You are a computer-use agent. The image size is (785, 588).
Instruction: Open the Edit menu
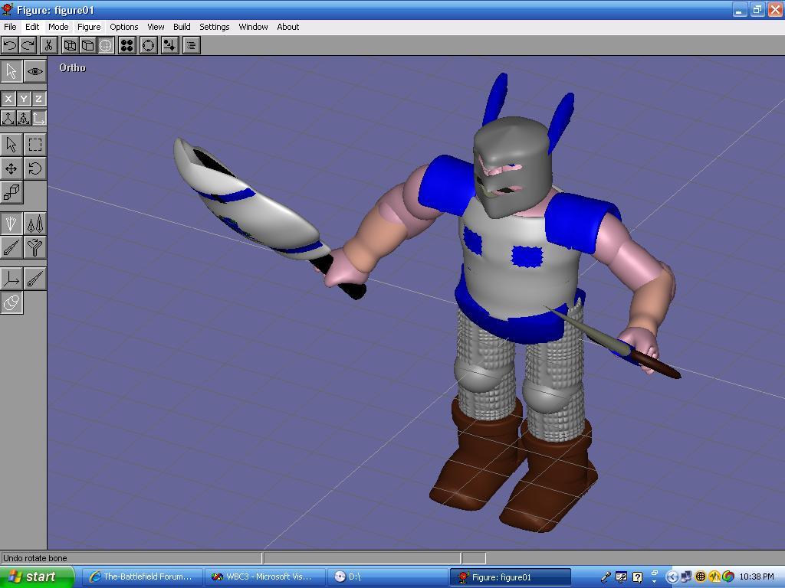coord(32,27)
